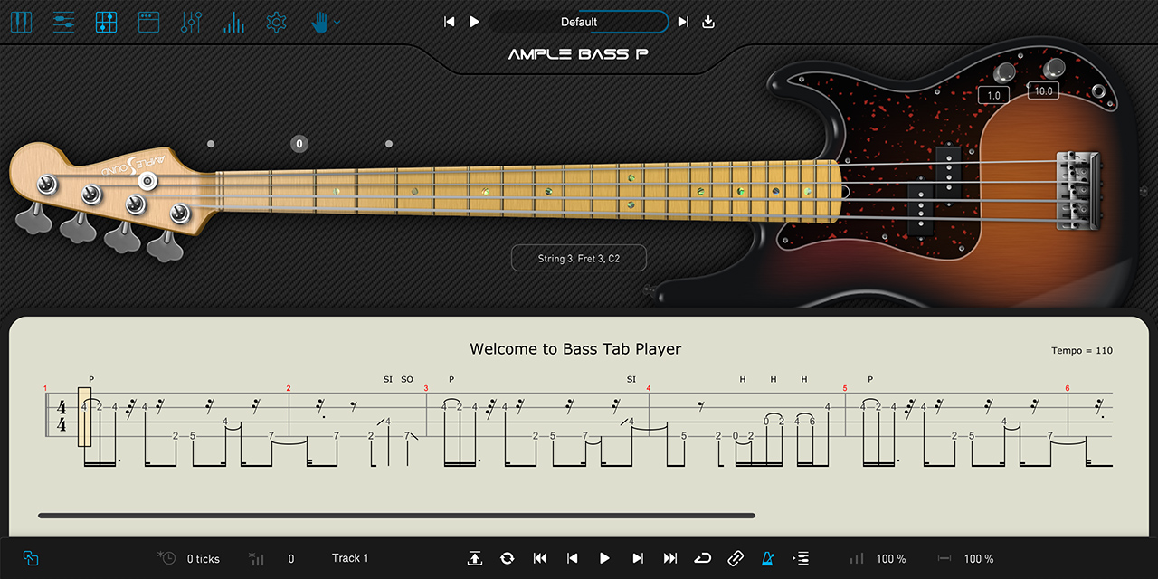The width and height of the screenshot is (1158, 579).
Task: Go to next preset
Action: pos(683,22)
